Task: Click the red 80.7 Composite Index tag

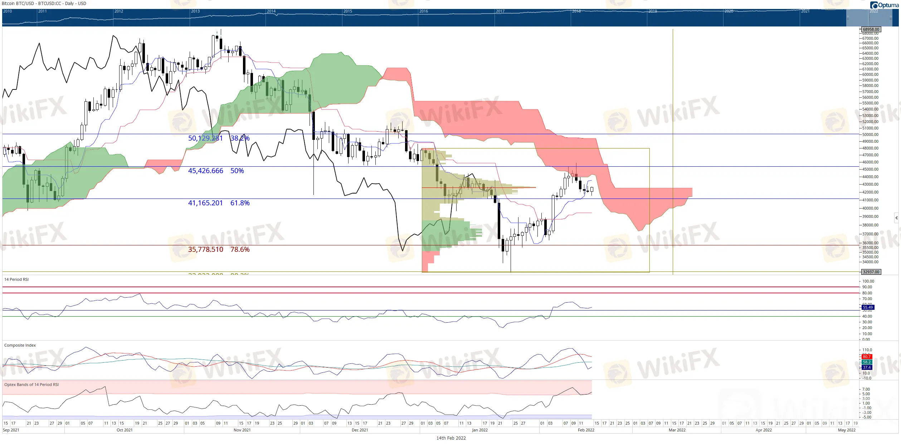Action: [x=866, y=357]
